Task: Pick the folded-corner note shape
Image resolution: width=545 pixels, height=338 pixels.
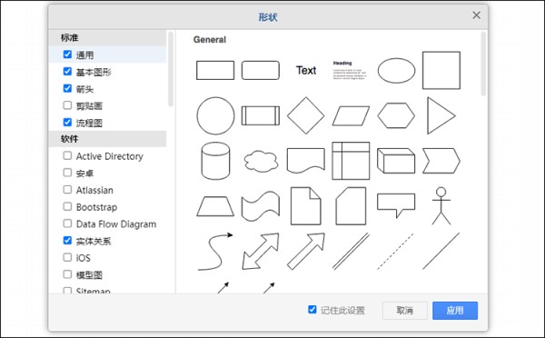Action: pos(306,206)
